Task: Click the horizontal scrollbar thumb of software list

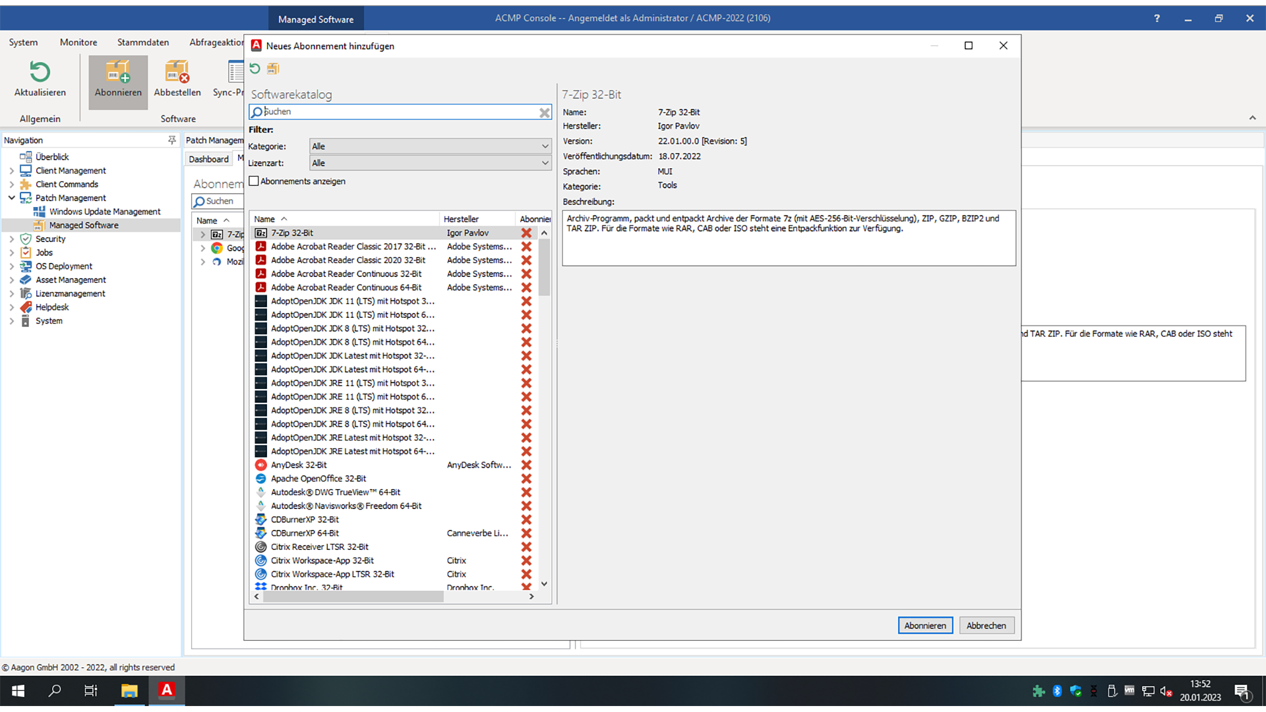Action: click(x=353, y=597)
